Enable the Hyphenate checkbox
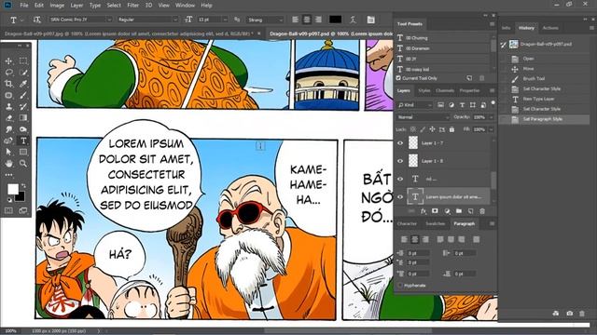The width and height of the screenshot is (597, 335). click(x=400, y=286)
